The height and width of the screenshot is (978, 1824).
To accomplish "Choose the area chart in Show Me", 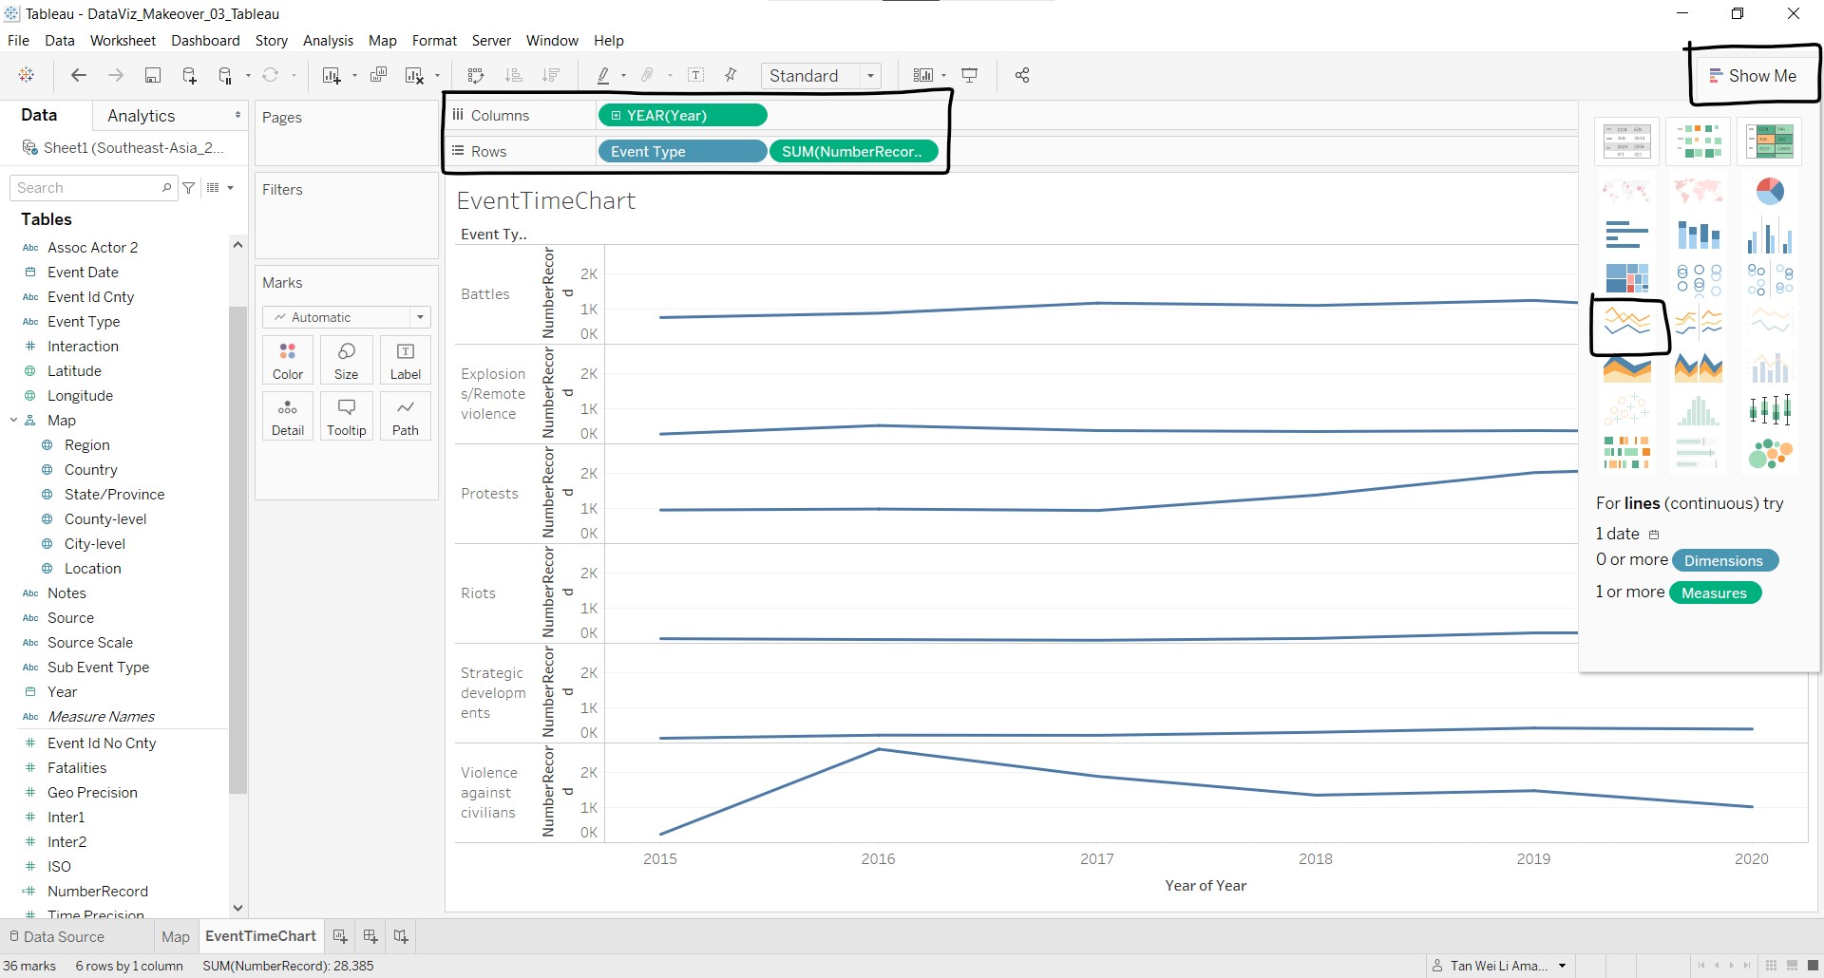I will coord(1626,367).
